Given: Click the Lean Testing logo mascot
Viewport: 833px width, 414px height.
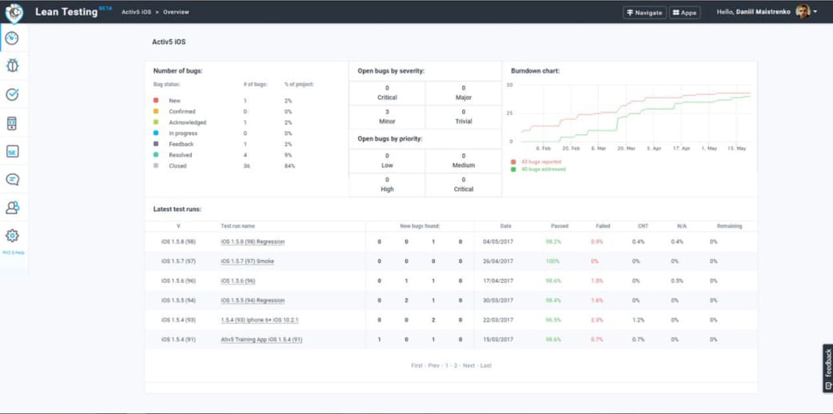Looking at the screenshot, I should point(14,13).
